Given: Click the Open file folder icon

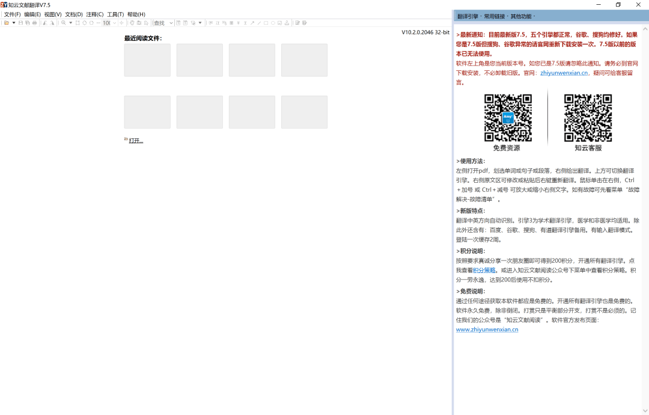Looking at the screenshot, I should 7,23.
